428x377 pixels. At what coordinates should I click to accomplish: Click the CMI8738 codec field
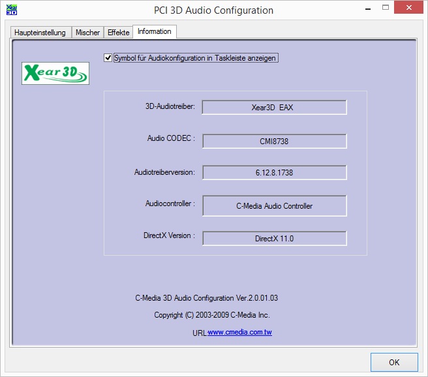click(x=274, y=142)
